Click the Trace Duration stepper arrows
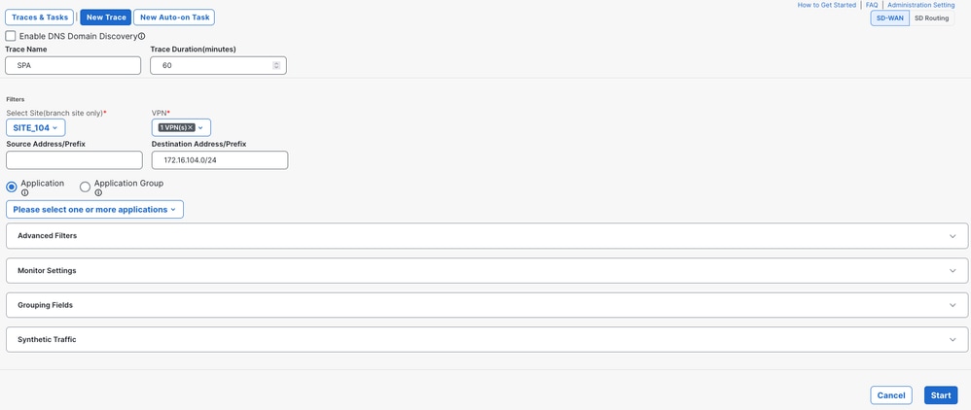Screen dimensions: 971x410 276,65
